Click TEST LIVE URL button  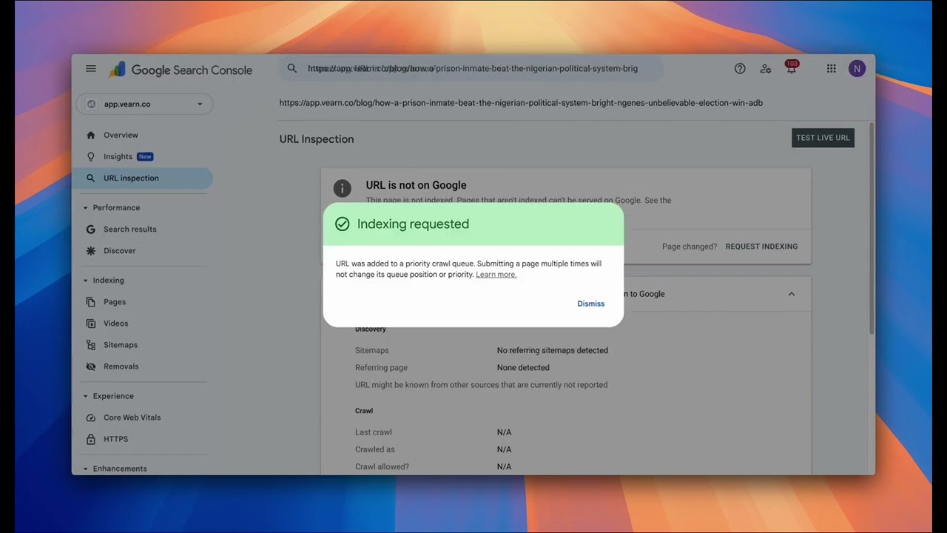click(x=823, y=138)
